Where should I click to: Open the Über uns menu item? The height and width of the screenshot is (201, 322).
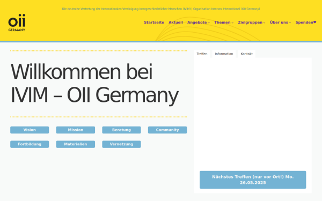click(279, 23)
